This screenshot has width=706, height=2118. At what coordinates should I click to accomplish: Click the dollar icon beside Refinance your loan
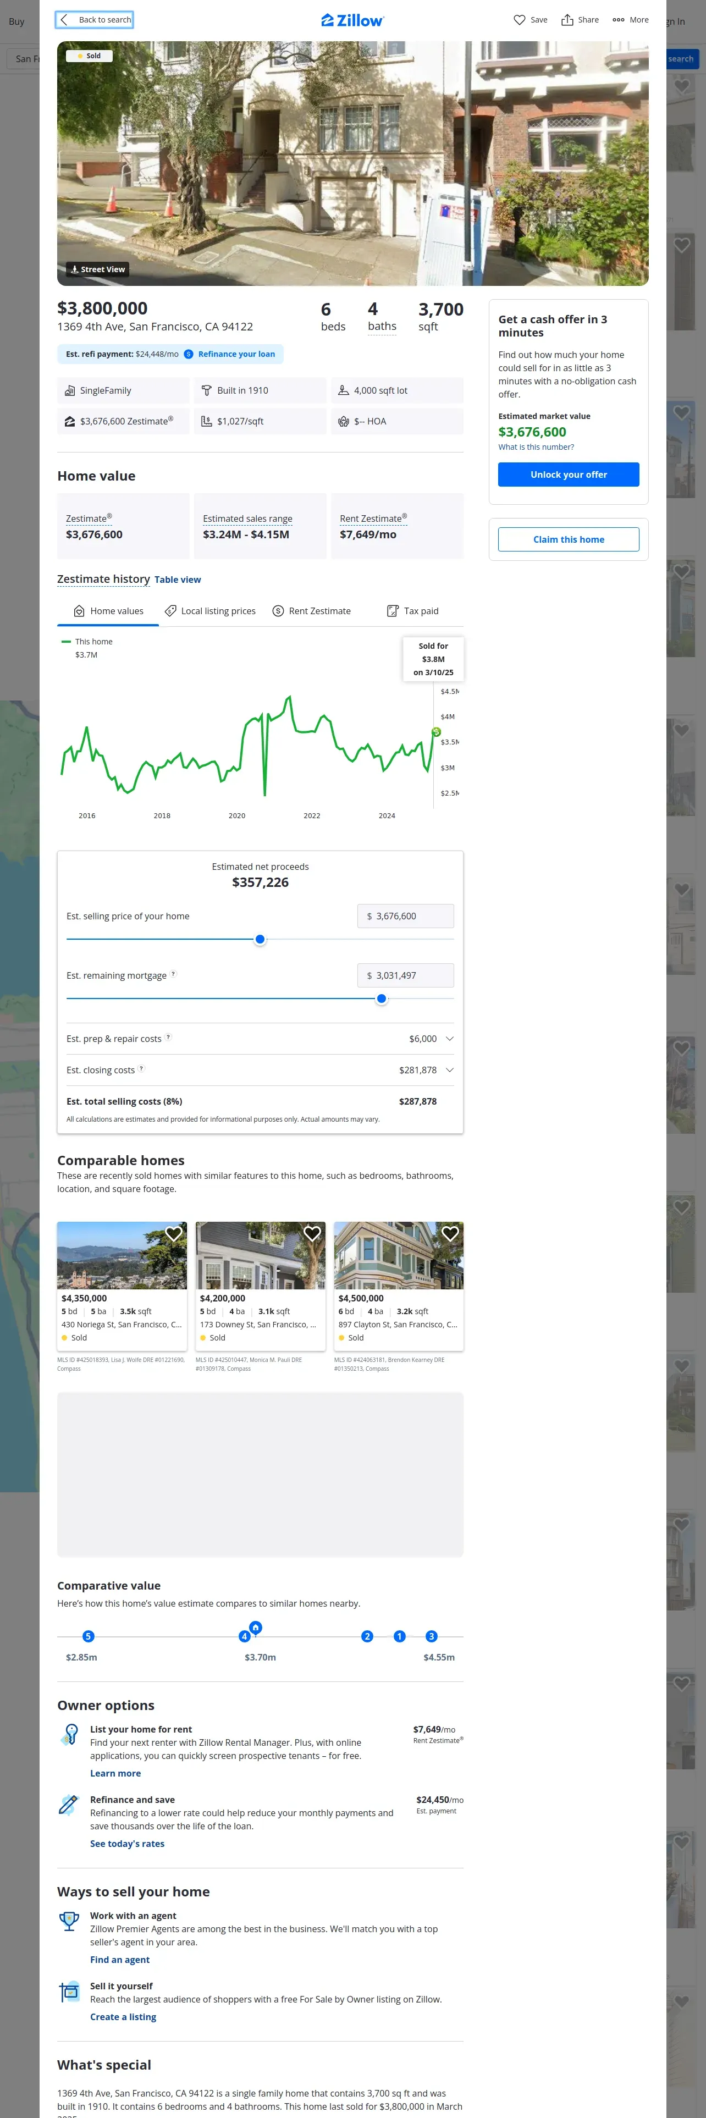coord(188,354)
